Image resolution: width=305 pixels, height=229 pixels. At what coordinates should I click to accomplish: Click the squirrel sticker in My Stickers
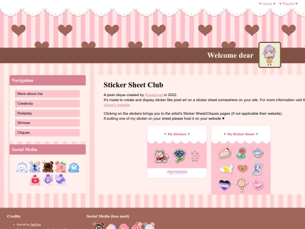[161, 156]
